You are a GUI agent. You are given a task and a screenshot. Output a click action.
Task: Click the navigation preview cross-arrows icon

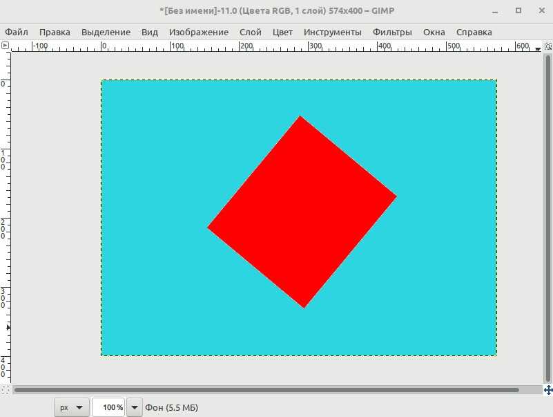[547, 390]
